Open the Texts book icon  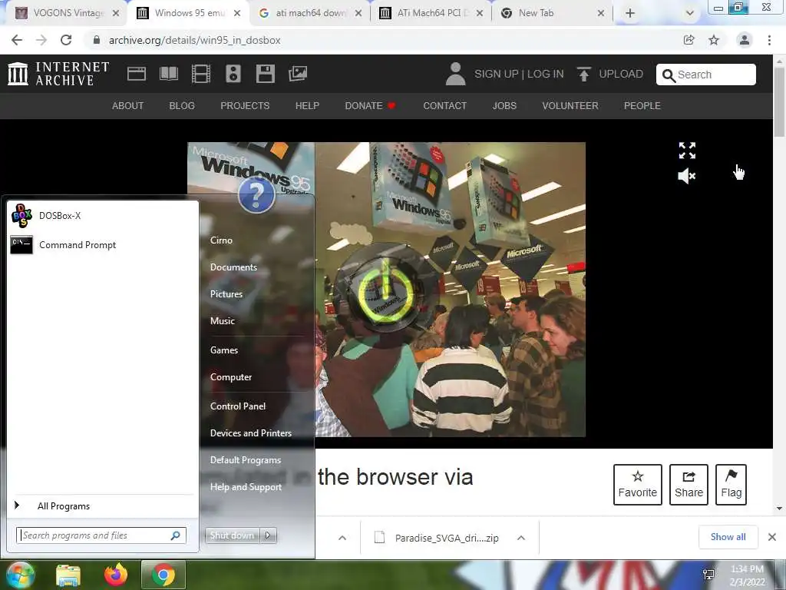[x=168, y=75]
